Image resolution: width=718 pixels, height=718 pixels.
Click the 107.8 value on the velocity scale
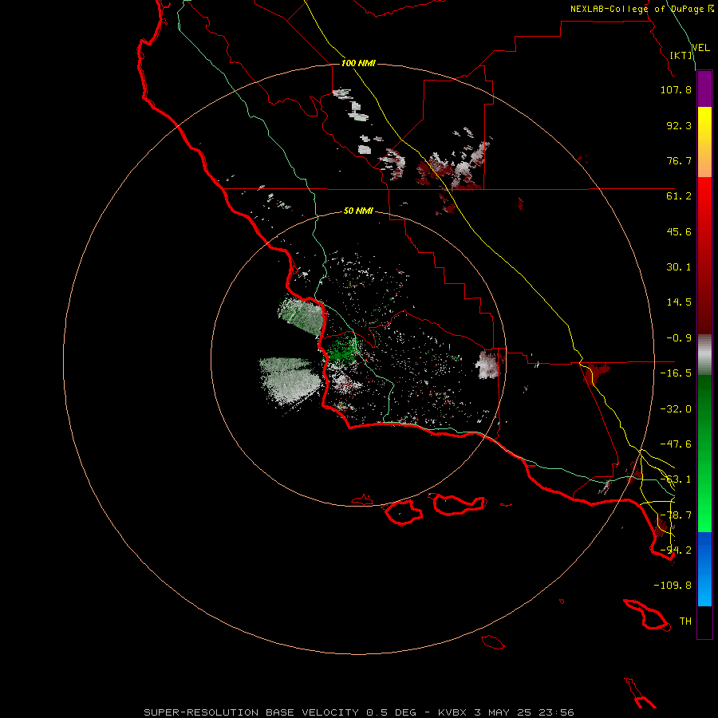(x=676, y=89)
